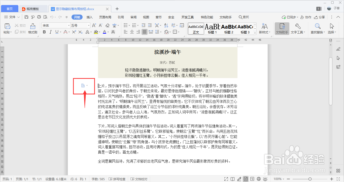Click the anchor dropdown inside the red box
The height and width of the screenshot is (182, 344).
pos(86,85)
